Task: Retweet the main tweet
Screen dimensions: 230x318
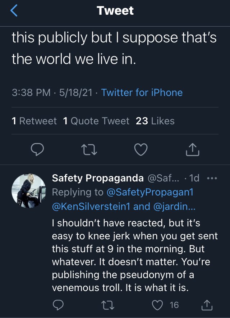Action: click(89, 150)
